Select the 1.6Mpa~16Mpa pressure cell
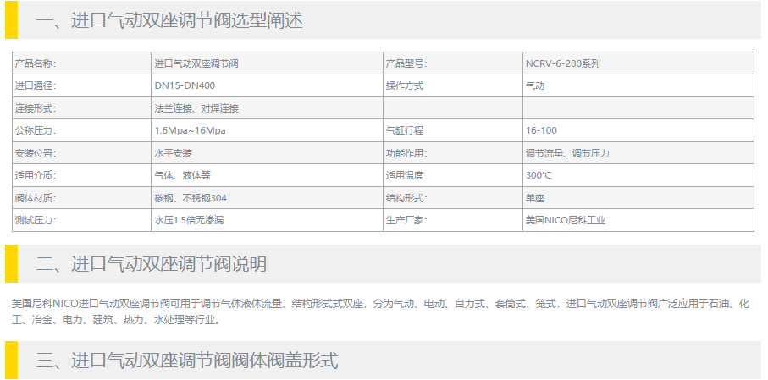768x380 pixels. point(190,130)
